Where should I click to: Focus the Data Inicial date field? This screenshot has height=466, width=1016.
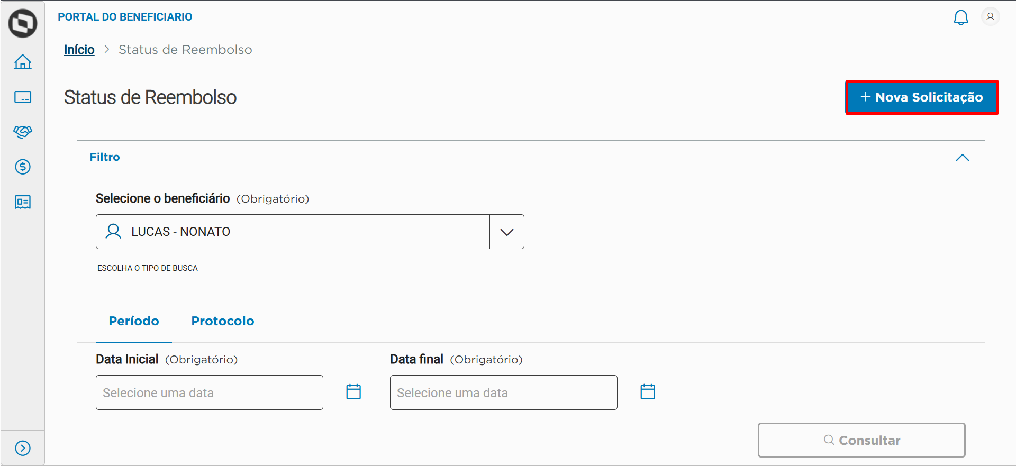(x=210, y=392)
